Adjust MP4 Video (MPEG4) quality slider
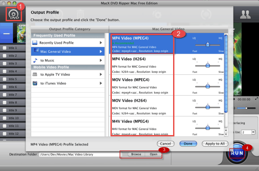The image size is (259, 171). click(208, 45)
